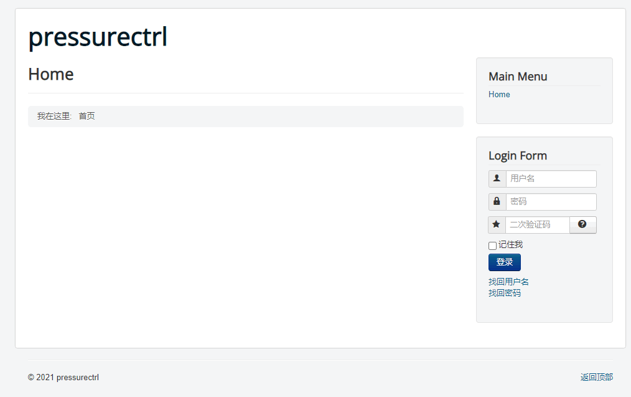Screen dimensions: 631x397
Task: Open the 找回密码 forgot password link
Action: 505,293
